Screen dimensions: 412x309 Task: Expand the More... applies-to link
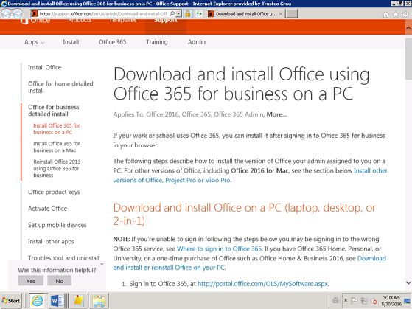coord(276,114)
